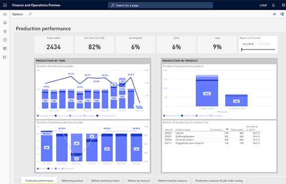Open Production variances for job order costing tab
The height and width of the screenshot is (184, 286).
pos(219,181)
